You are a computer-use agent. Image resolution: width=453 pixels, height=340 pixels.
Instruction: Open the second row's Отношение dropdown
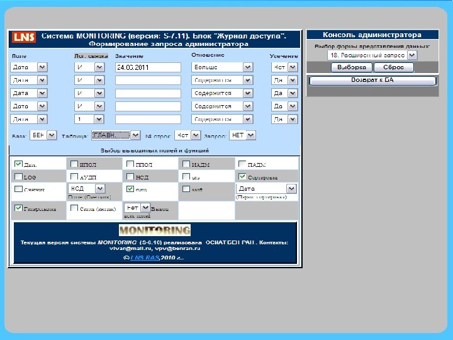[x=222, y=80]
